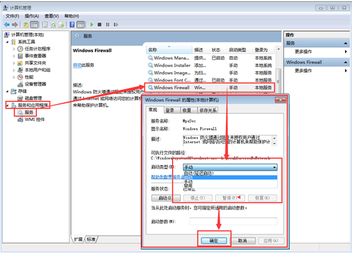Image resolution: width=352 pixels, height=253 pixels.
Task: Switch to the 标准 view tab
Action: pos(91,240)
